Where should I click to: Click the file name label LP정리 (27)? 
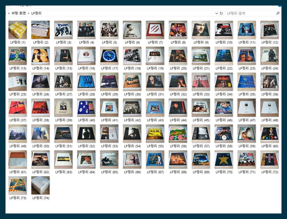64,94
